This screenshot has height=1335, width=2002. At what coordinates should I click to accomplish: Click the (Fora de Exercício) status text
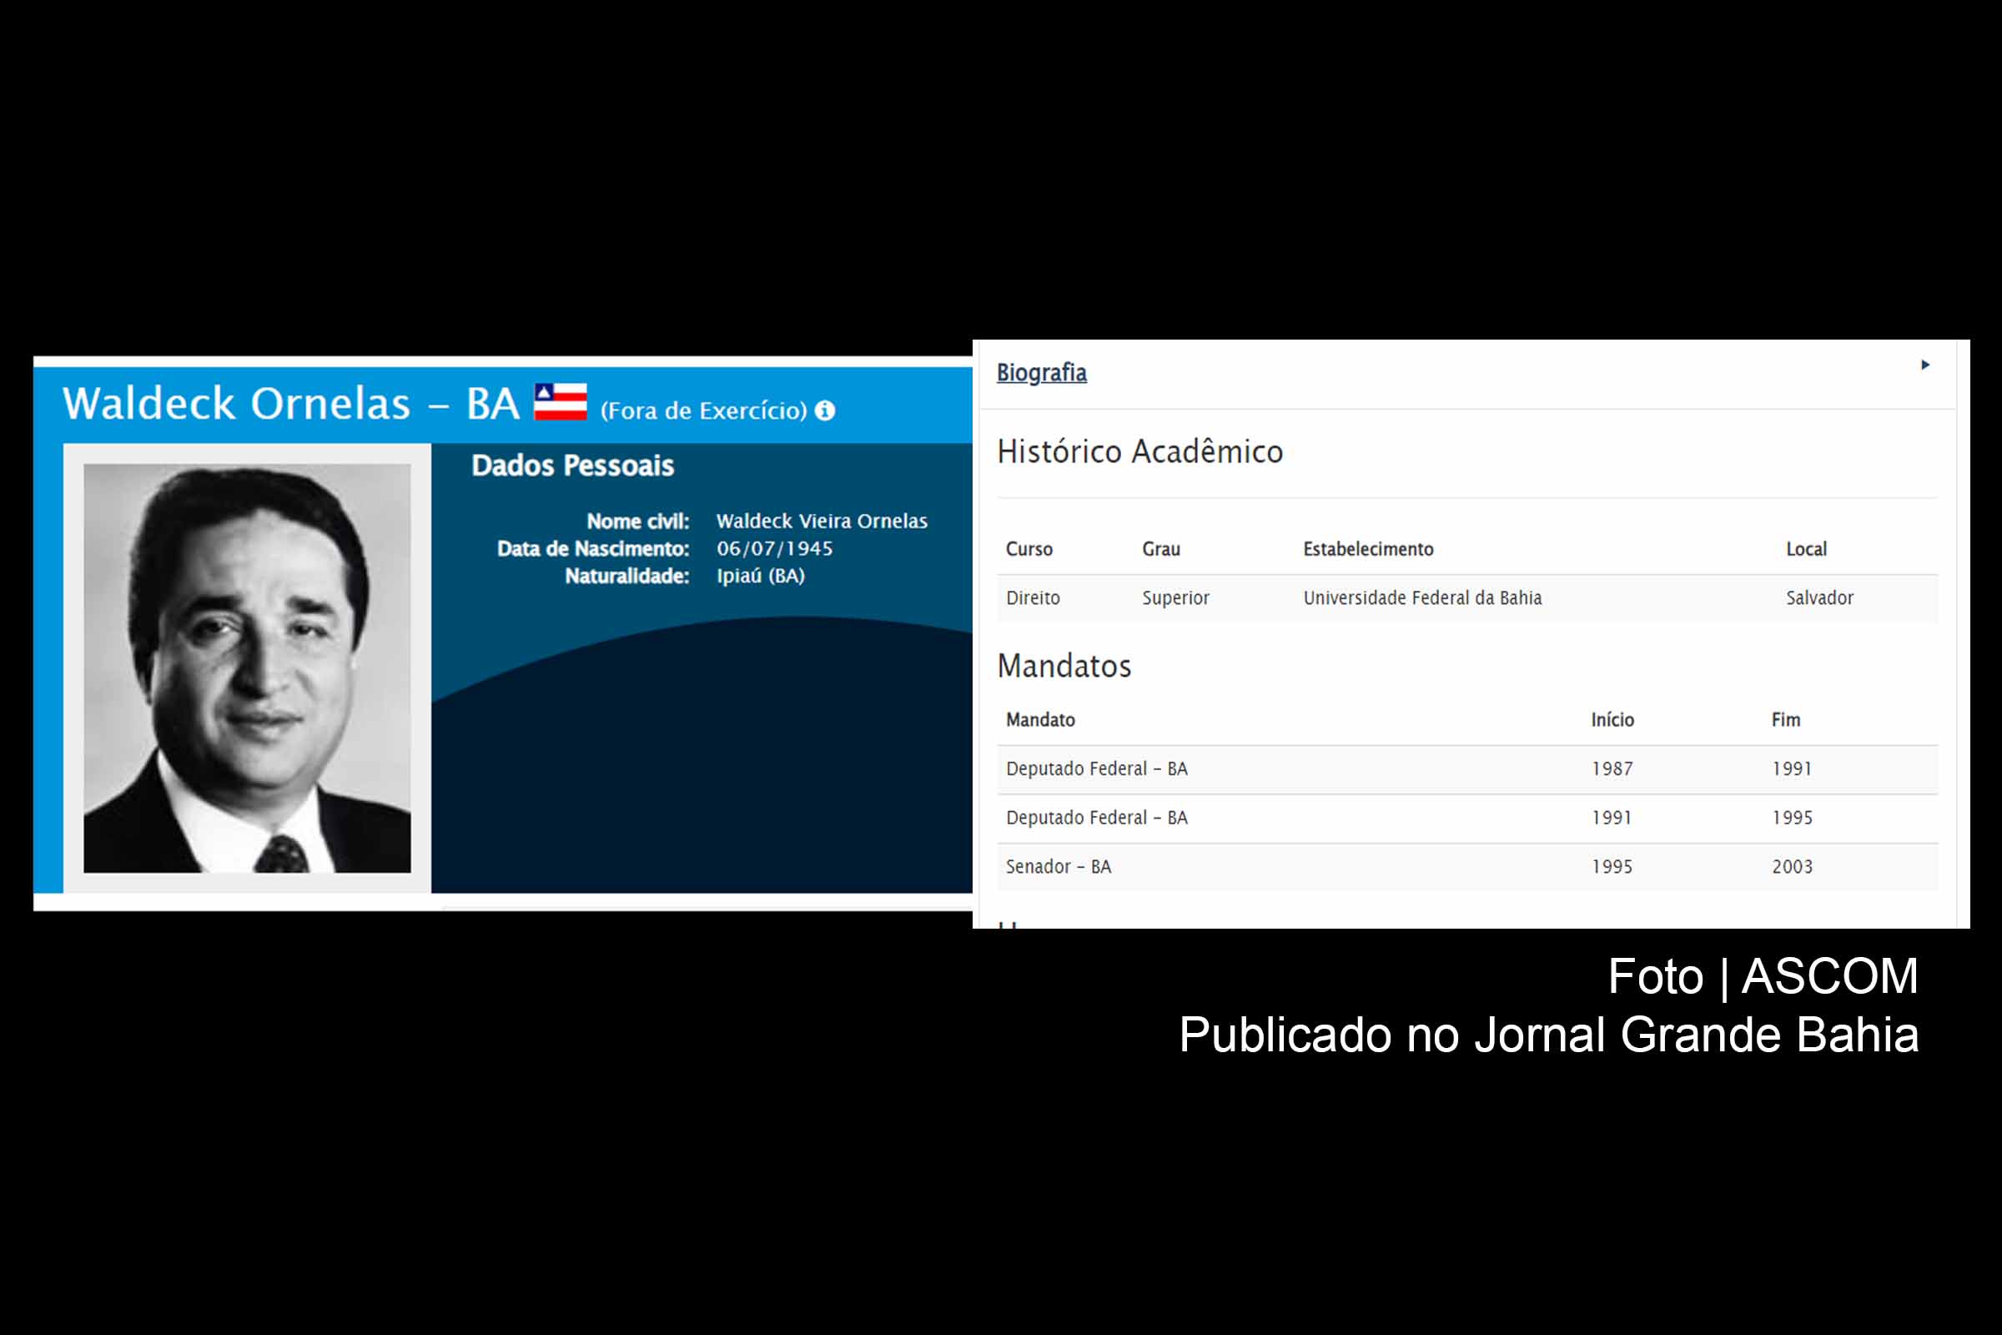point(703,411)
